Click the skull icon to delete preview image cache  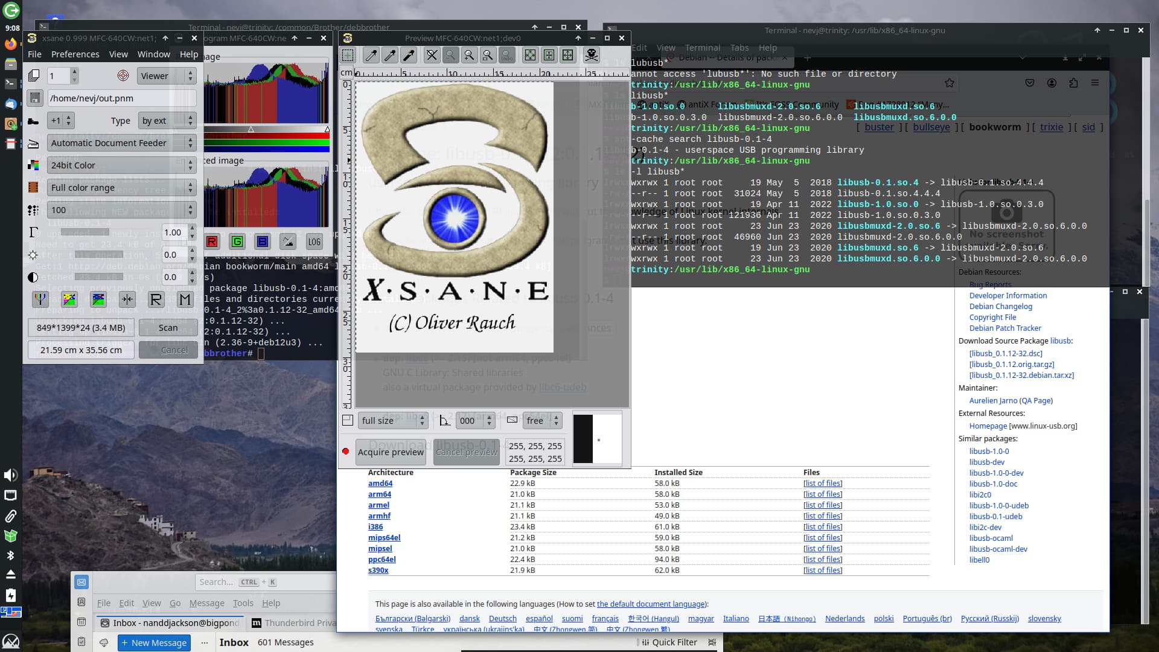tap(592, 55)
